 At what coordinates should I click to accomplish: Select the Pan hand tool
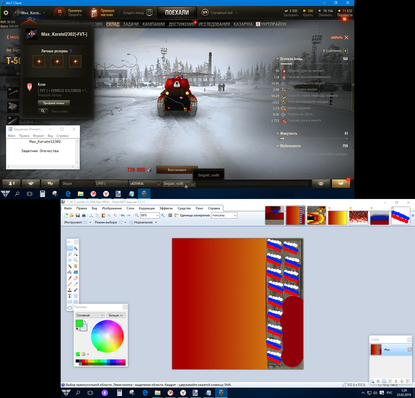pos(76,266)
